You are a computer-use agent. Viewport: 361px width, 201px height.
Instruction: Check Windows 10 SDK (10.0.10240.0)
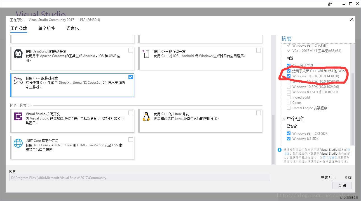point(289,87)
